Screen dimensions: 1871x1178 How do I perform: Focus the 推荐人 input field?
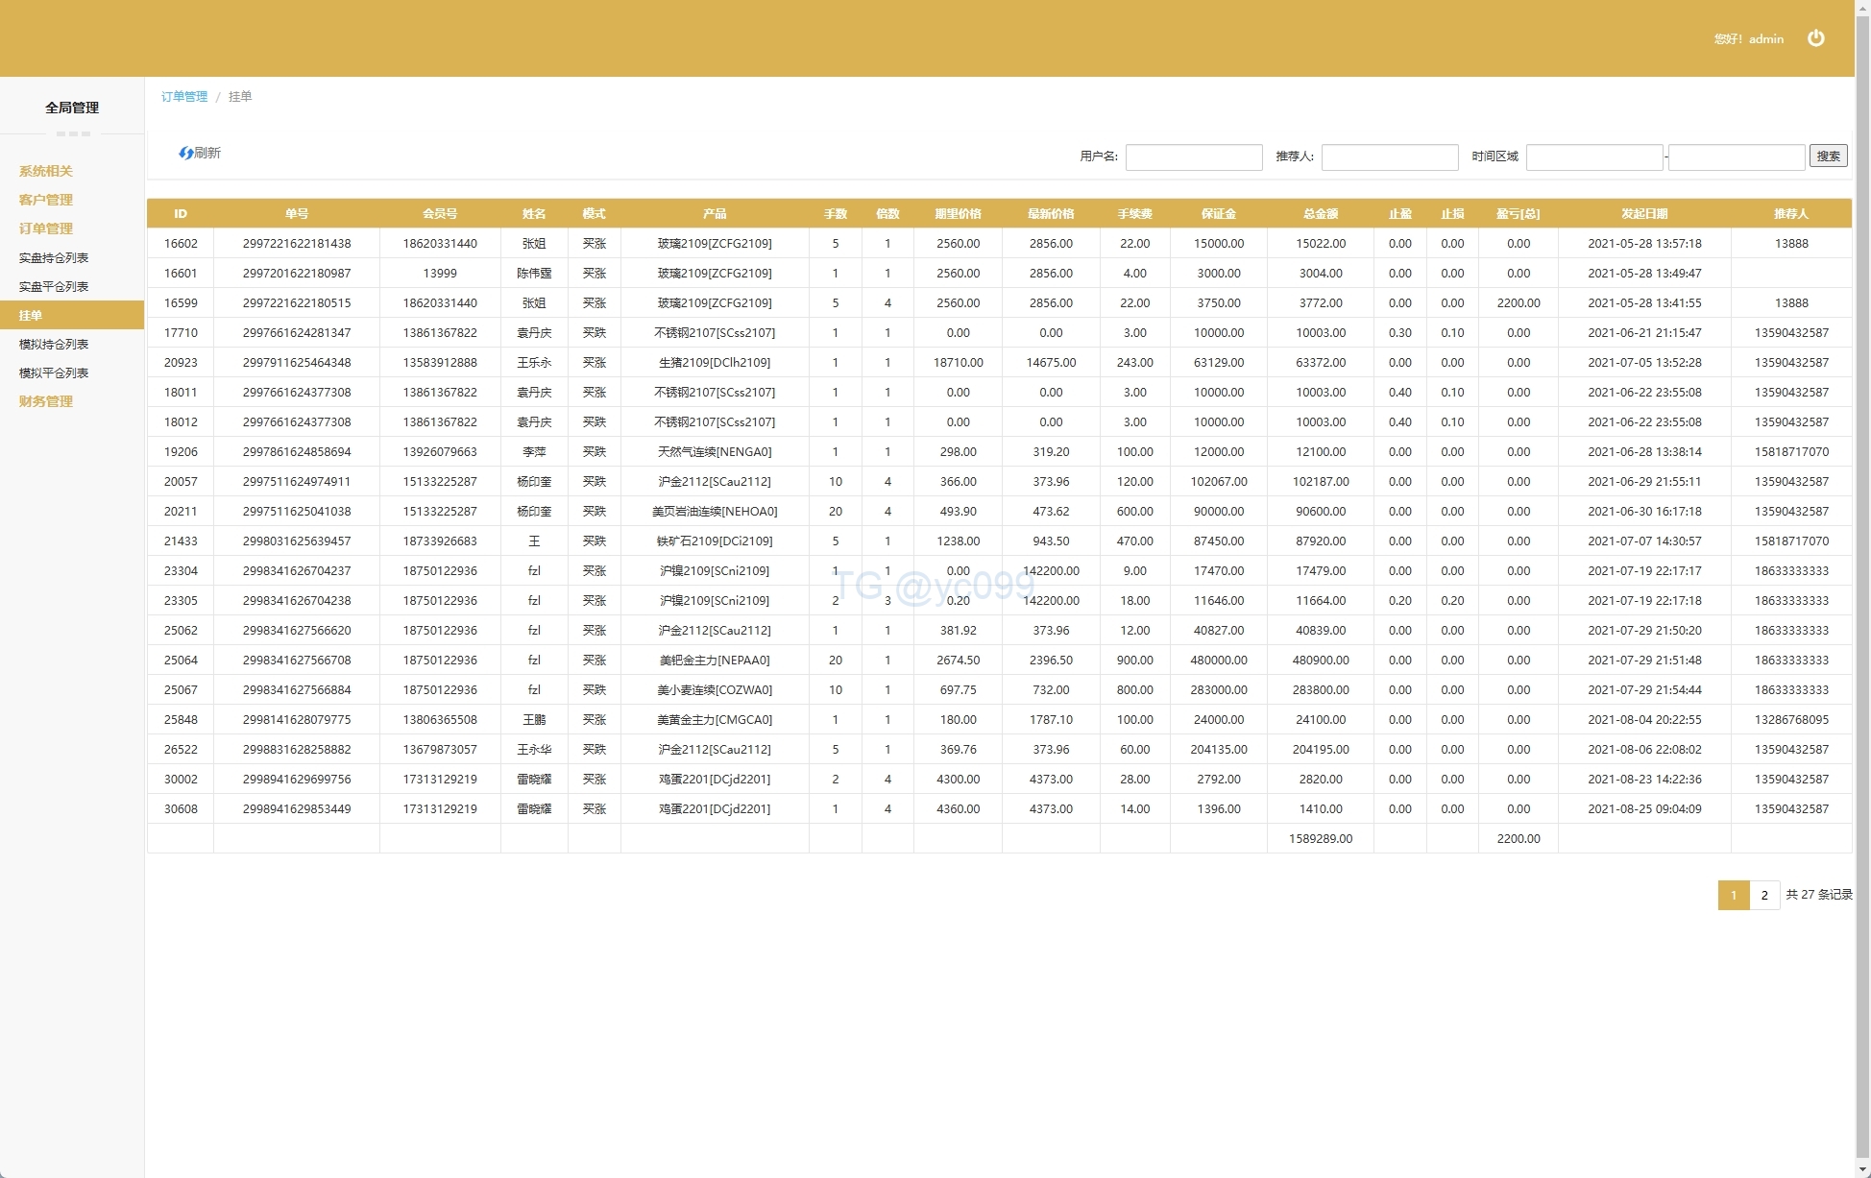1389,157
